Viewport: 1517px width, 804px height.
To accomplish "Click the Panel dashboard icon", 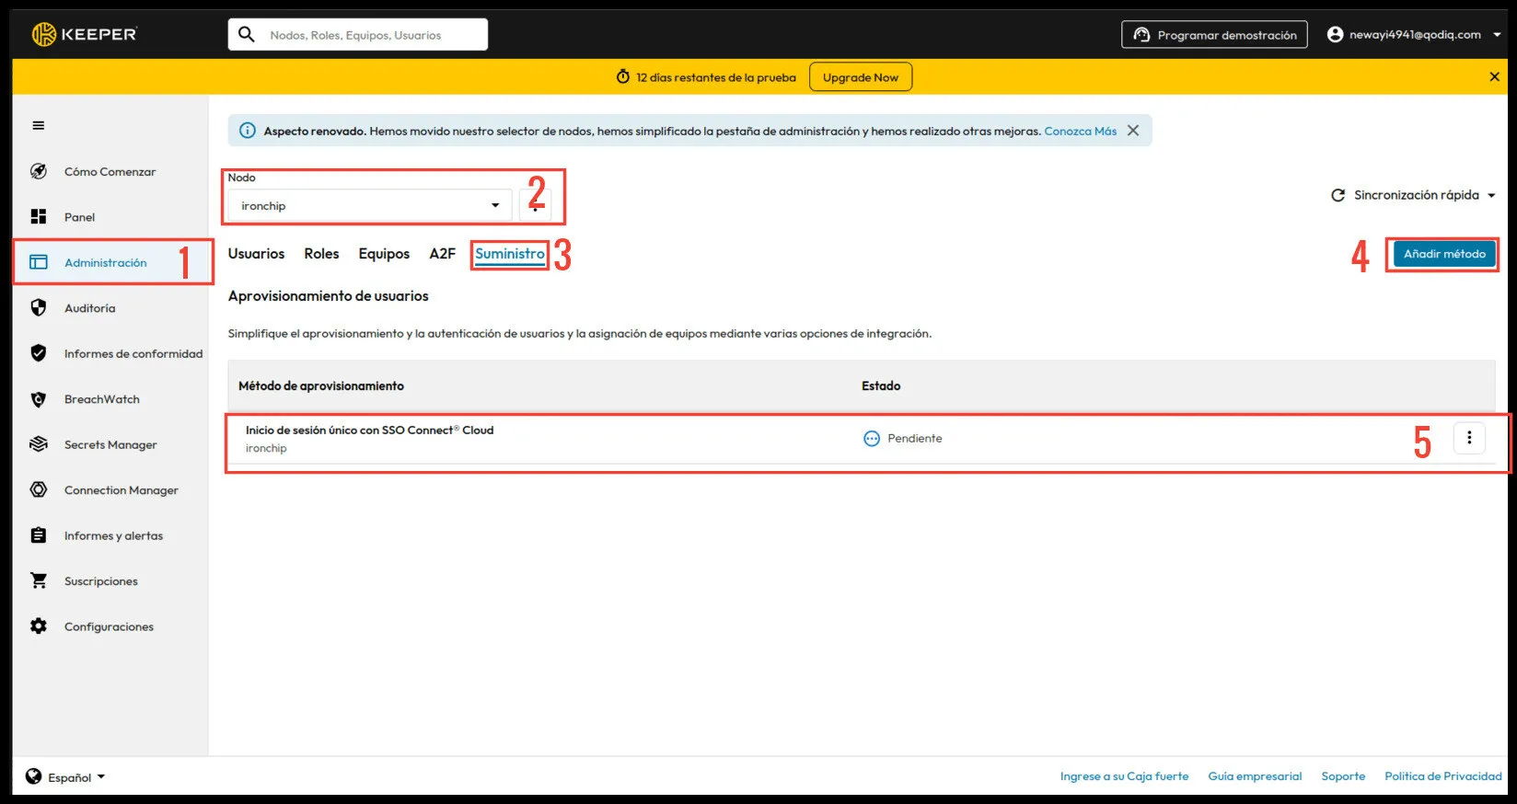I will click(39, 217).
